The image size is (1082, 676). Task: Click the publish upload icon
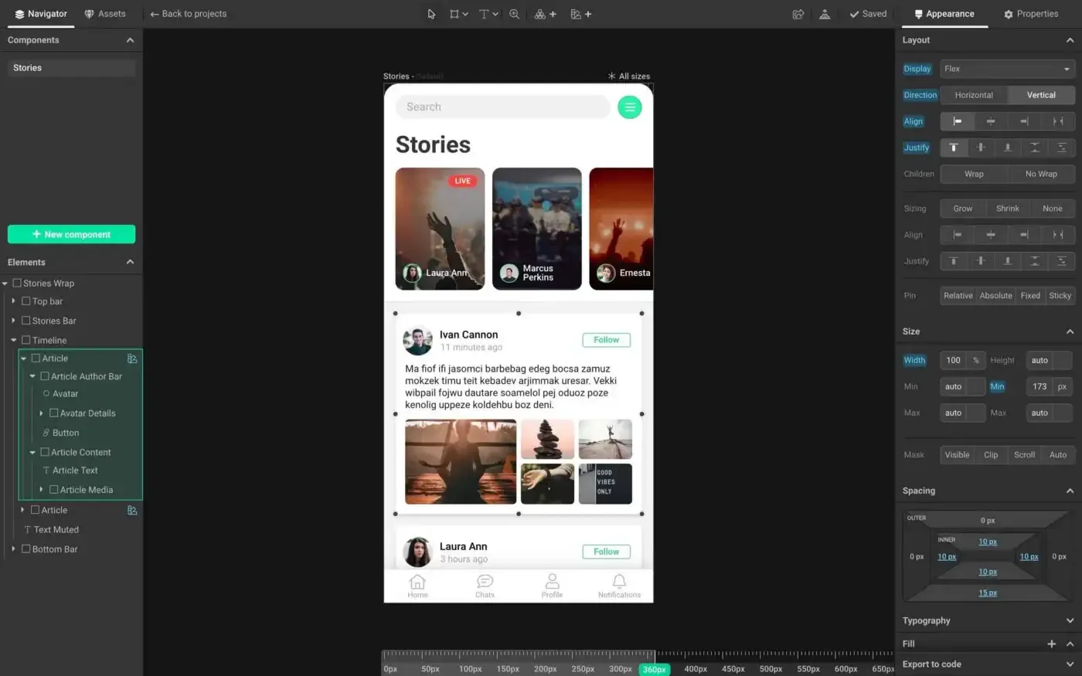pyautogui.click(x=825, y=14)
